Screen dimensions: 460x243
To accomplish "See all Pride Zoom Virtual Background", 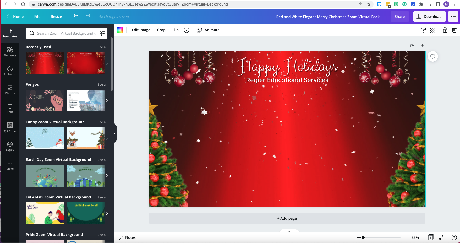I will click(102, 235).
